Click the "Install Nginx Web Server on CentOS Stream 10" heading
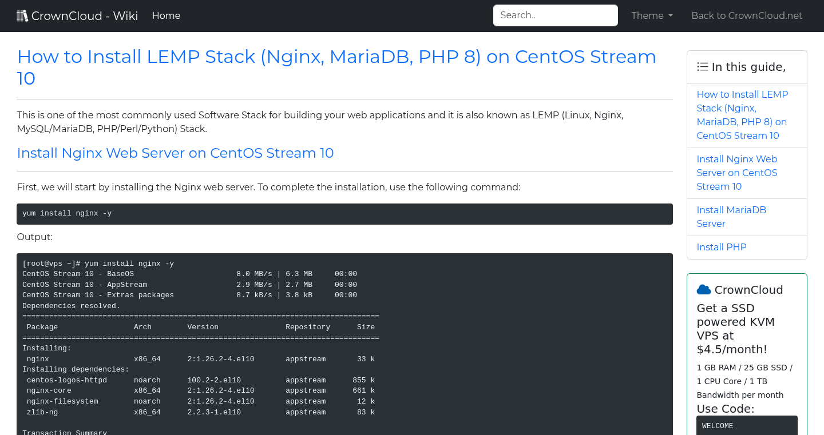 point(175,153)
